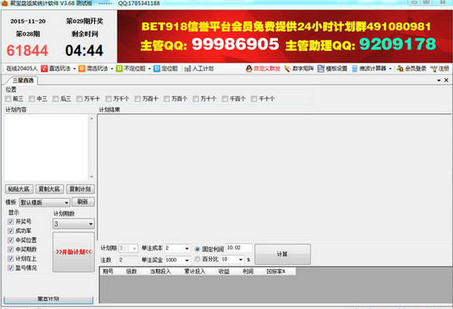This screenshot has height=309, width=453.
Task: Click the red BET918 advertisement banner
Action: click(x=284, y=36)
